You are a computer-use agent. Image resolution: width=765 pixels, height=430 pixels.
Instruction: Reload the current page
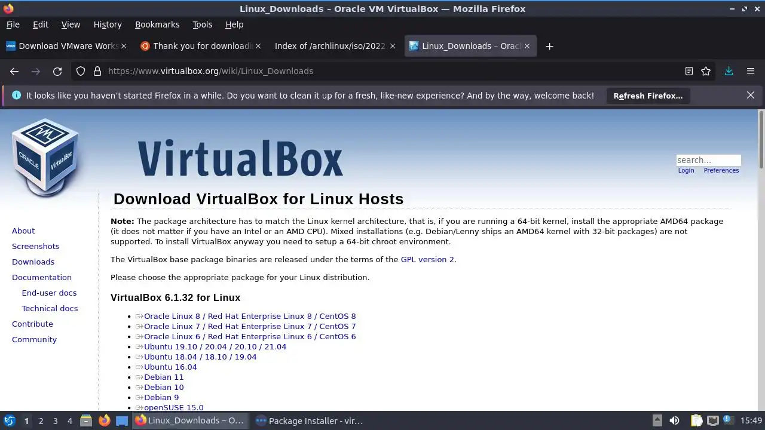click(57, 71)
